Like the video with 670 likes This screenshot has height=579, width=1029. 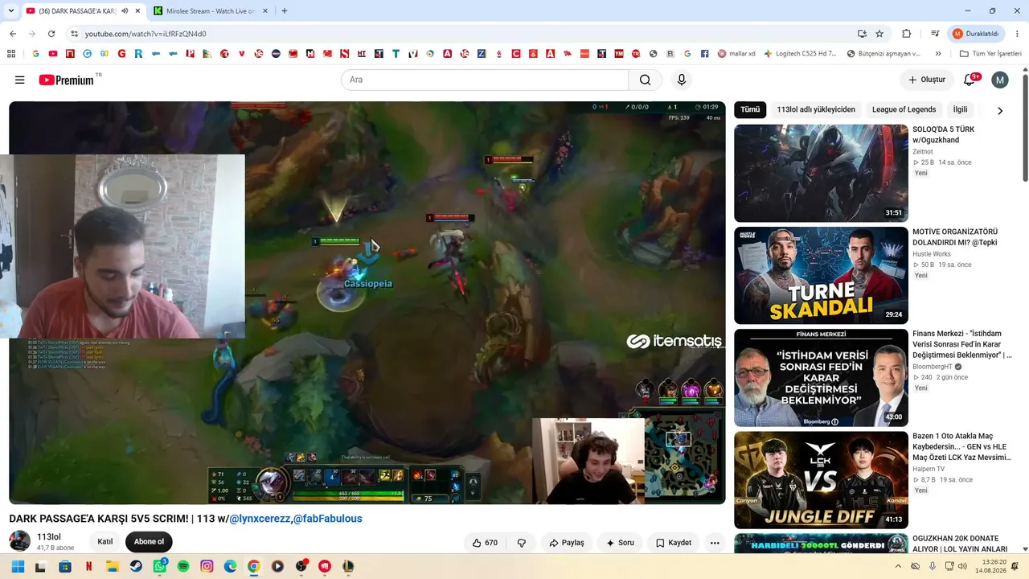coord(485,543)
